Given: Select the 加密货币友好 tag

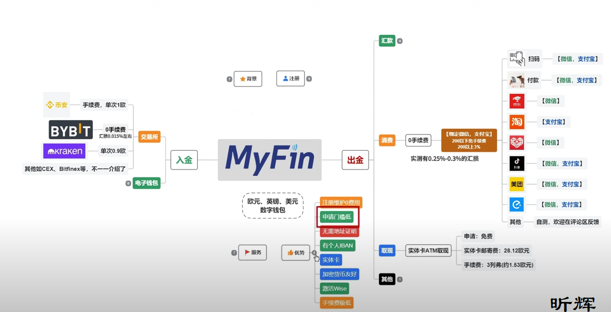Looking at the screenshot, I should [339, 274].
